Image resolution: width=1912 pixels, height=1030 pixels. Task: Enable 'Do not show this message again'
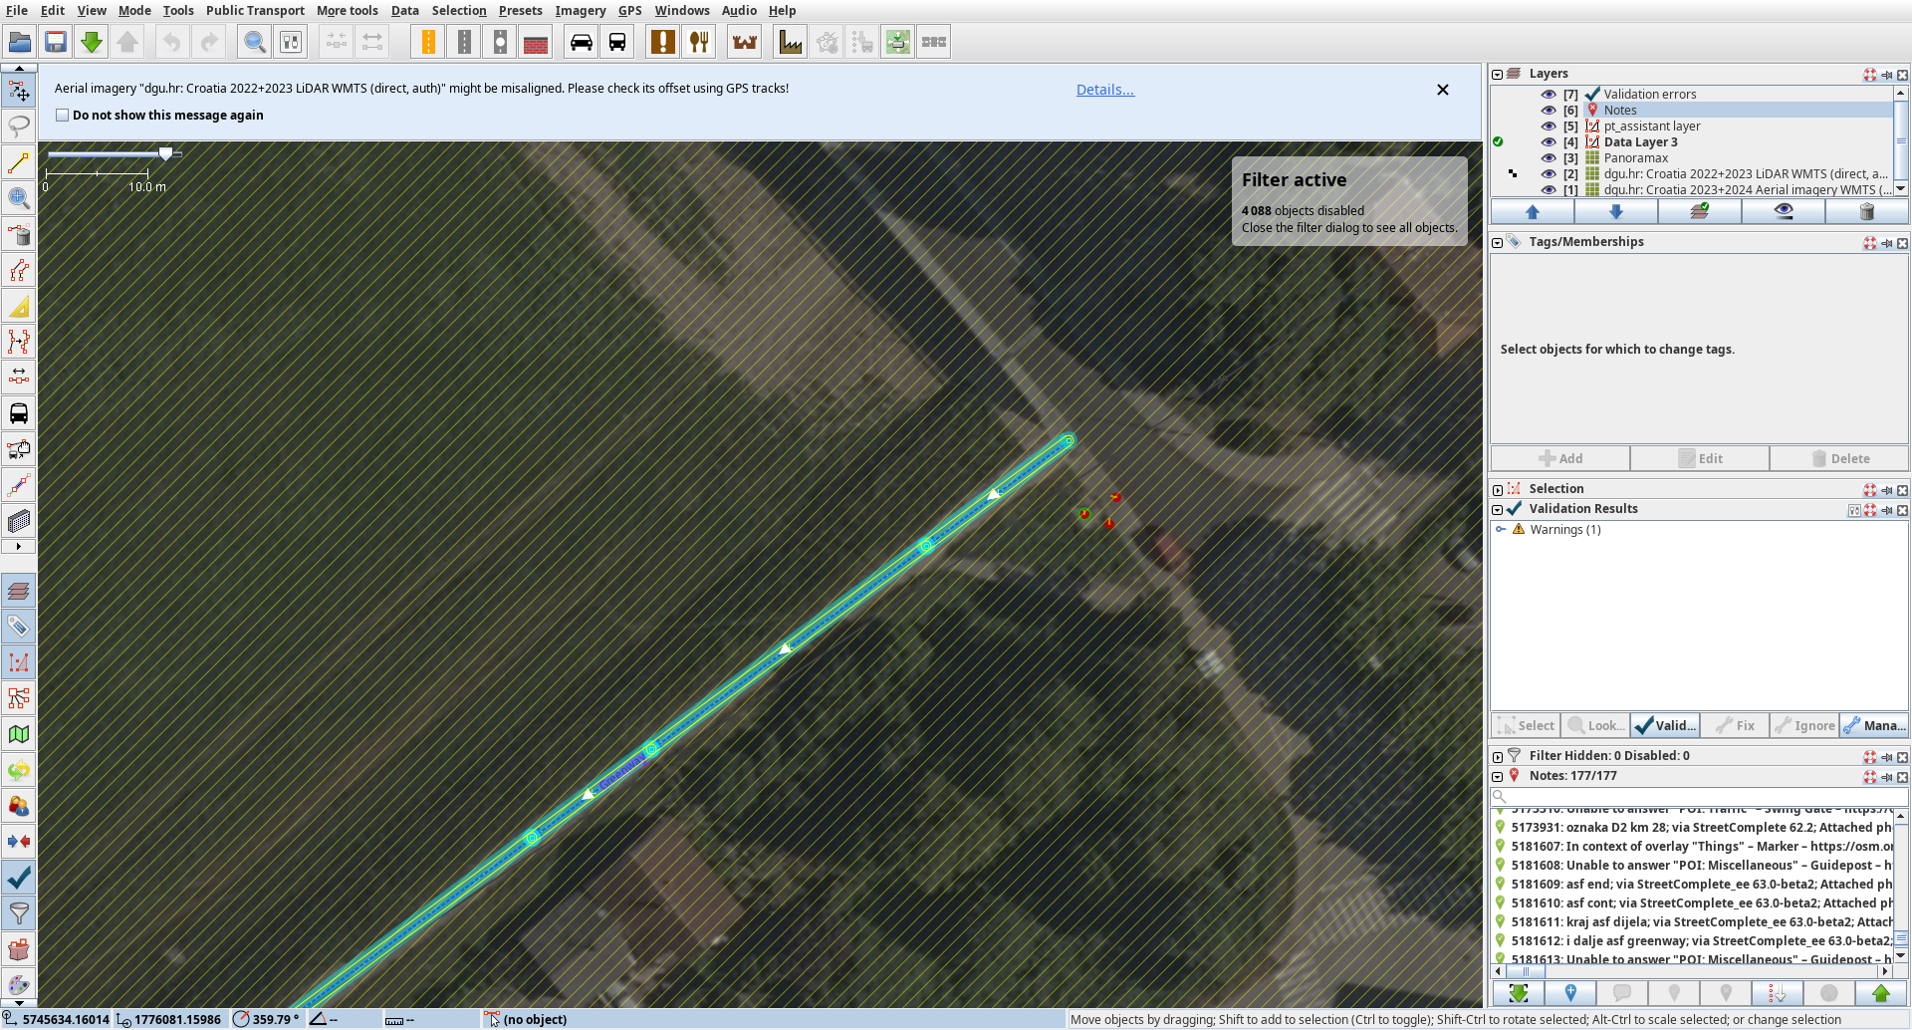[63, 116]
